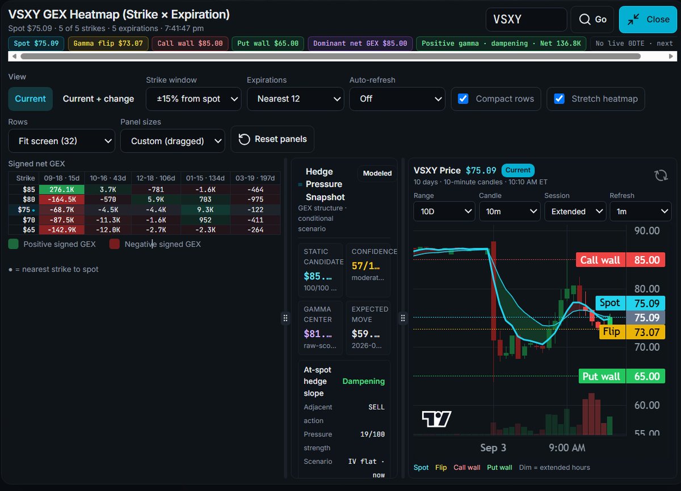Click the Flip 73.07 chart label
This screenshot has height=491, width=681.
(x=632, y=332)
